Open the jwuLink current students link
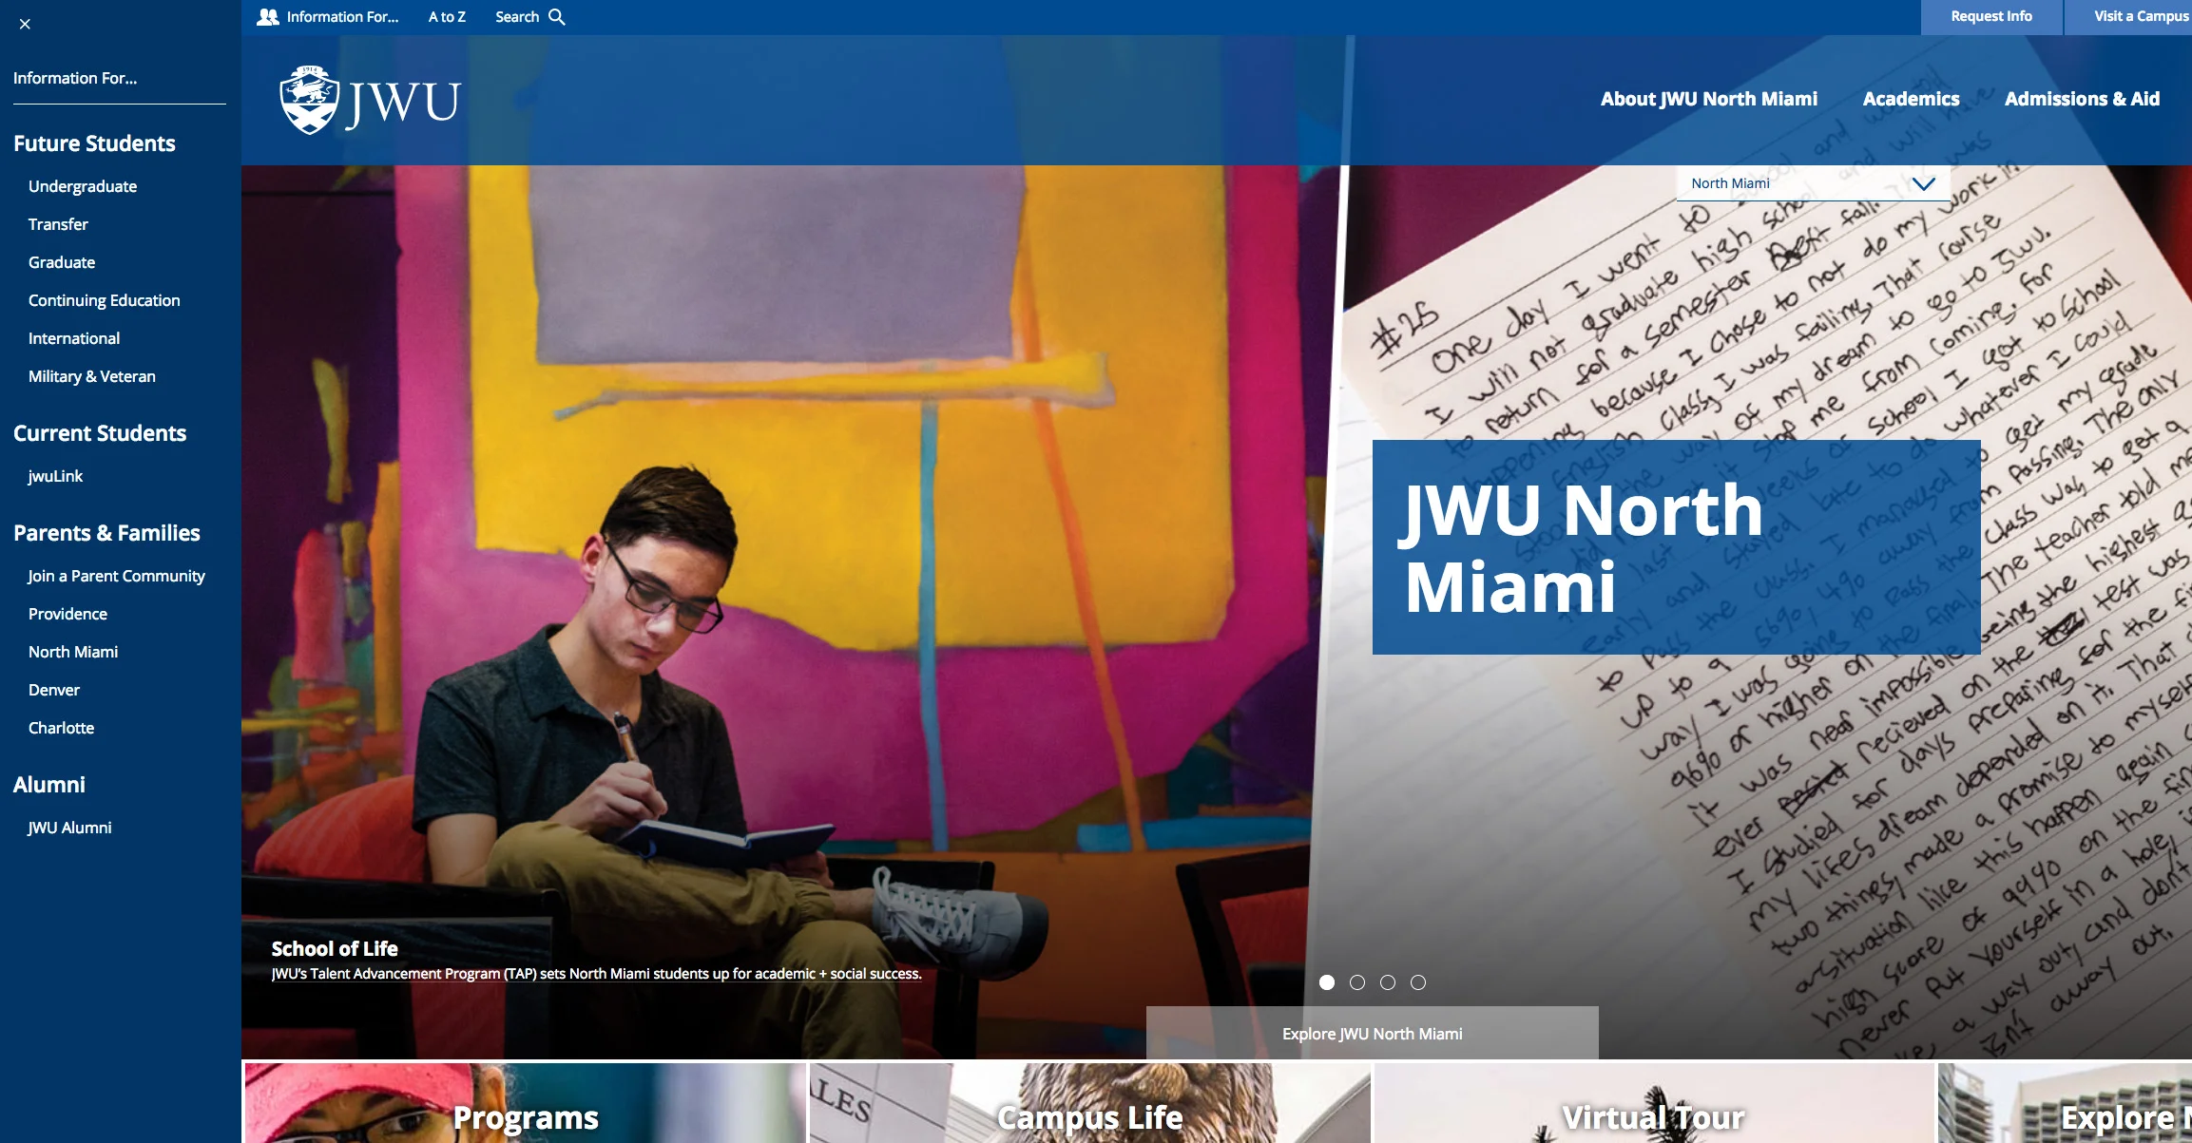The image size is (2192, 1143). point(55,476)
